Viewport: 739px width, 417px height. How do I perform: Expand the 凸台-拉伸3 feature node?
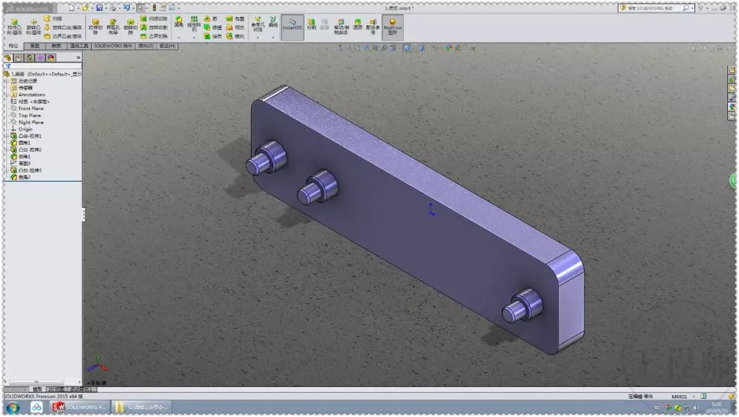click(x=7, y=170)
